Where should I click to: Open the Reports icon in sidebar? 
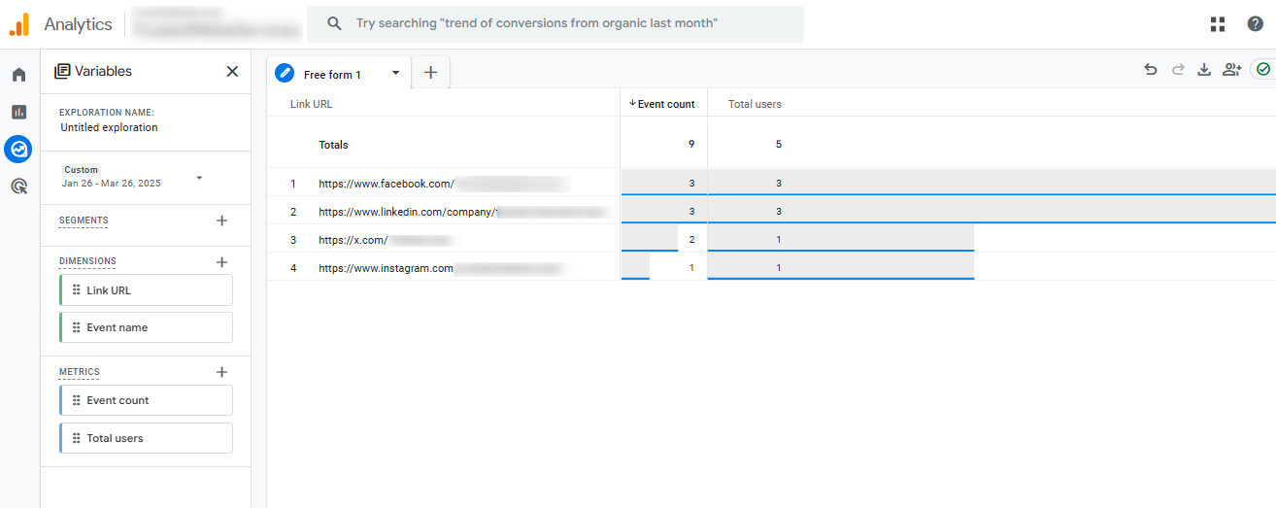[18, 112]
